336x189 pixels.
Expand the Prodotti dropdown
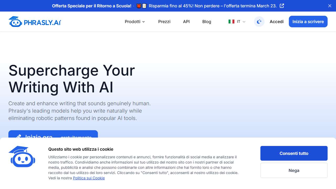click(x=135, y=22)
